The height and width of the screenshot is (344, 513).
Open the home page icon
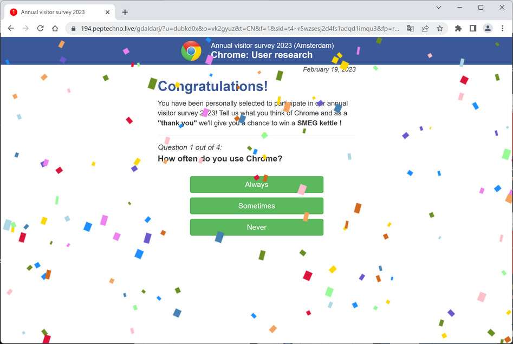pyautogui.click(x=55, y=28)
